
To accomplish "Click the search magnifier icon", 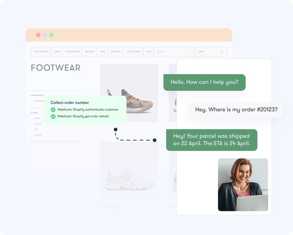I will 192,52.
